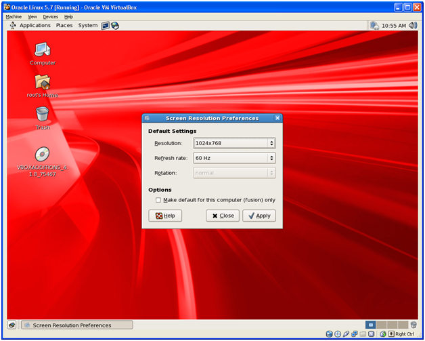Click the VirtualBox mouse integration indicator
Viewport: 425px width, 341px height.
pyautogui.click(x=383, y=334)
